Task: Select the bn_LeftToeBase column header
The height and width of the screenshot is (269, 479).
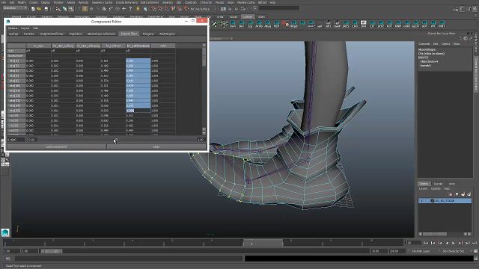Action: (x=138, y=46)
